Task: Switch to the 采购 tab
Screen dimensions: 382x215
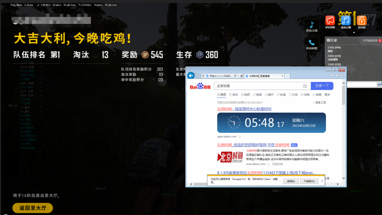Action: coord(305,95)
